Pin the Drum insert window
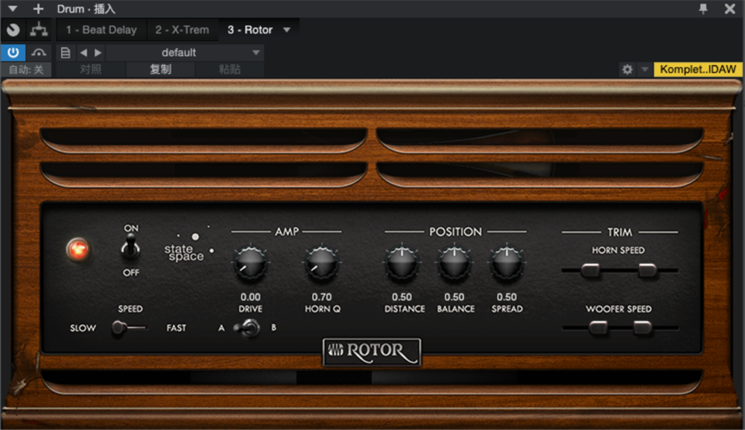745x430 pixels. click(x=703, y=8)
